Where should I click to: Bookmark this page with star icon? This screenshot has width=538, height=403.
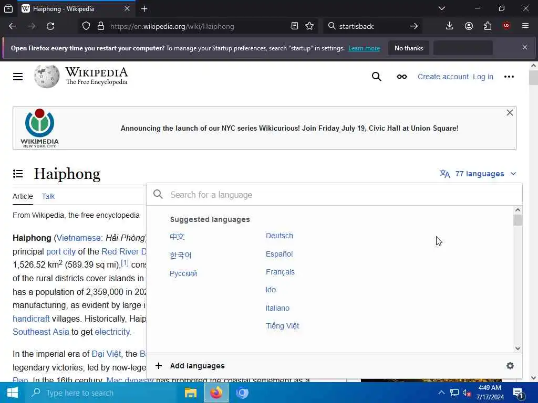coord(309,26)
